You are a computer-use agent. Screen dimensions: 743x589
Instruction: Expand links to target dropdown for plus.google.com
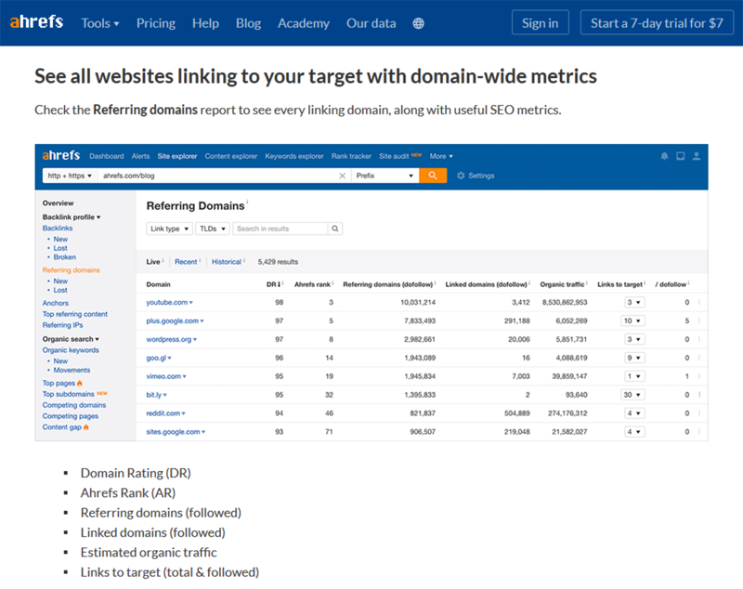632,321
